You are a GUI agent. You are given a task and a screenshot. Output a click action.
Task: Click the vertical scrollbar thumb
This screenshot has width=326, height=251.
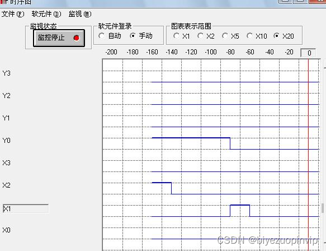point(323,208)
